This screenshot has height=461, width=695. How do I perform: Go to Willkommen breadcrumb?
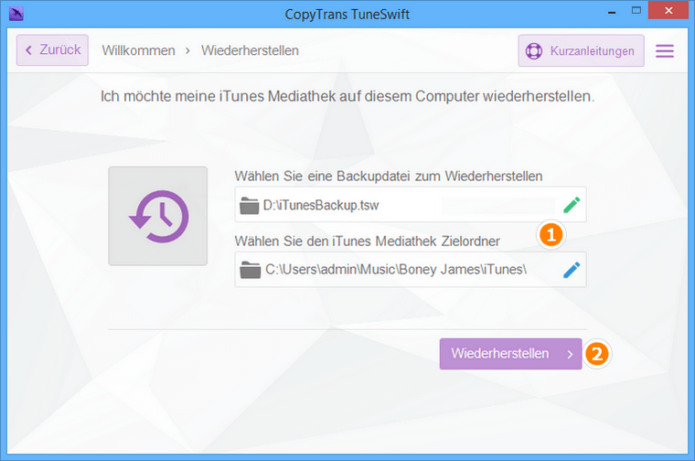(138, 50)
